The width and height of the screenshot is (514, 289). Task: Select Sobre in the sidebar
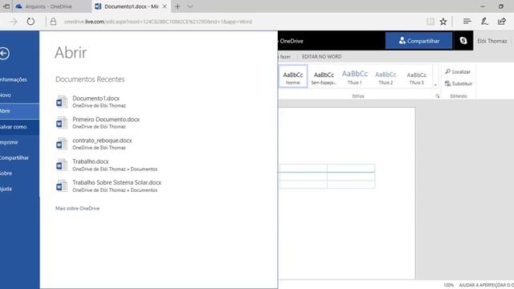(6, 173)
